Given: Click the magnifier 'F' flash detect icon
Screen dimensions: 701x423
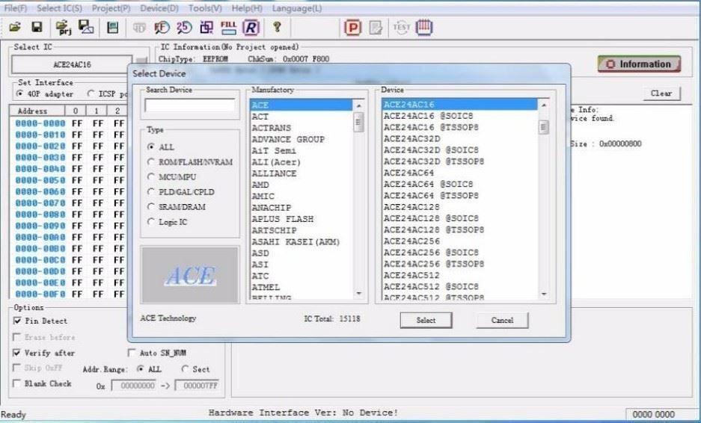Looking at the screenshot, I should (162, 28).
